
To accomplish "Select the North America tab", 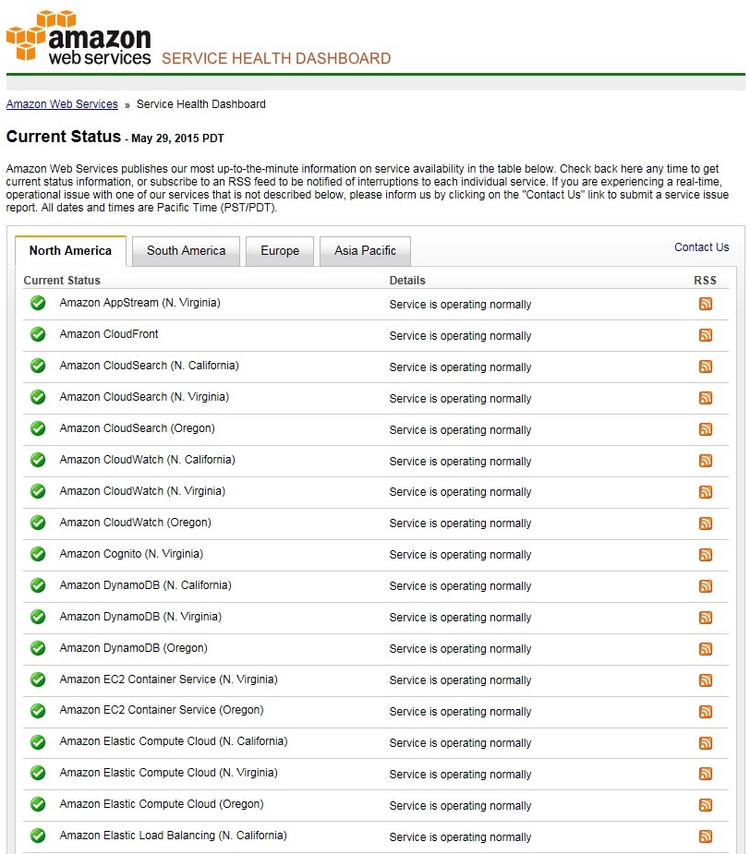I will (70, 250).
